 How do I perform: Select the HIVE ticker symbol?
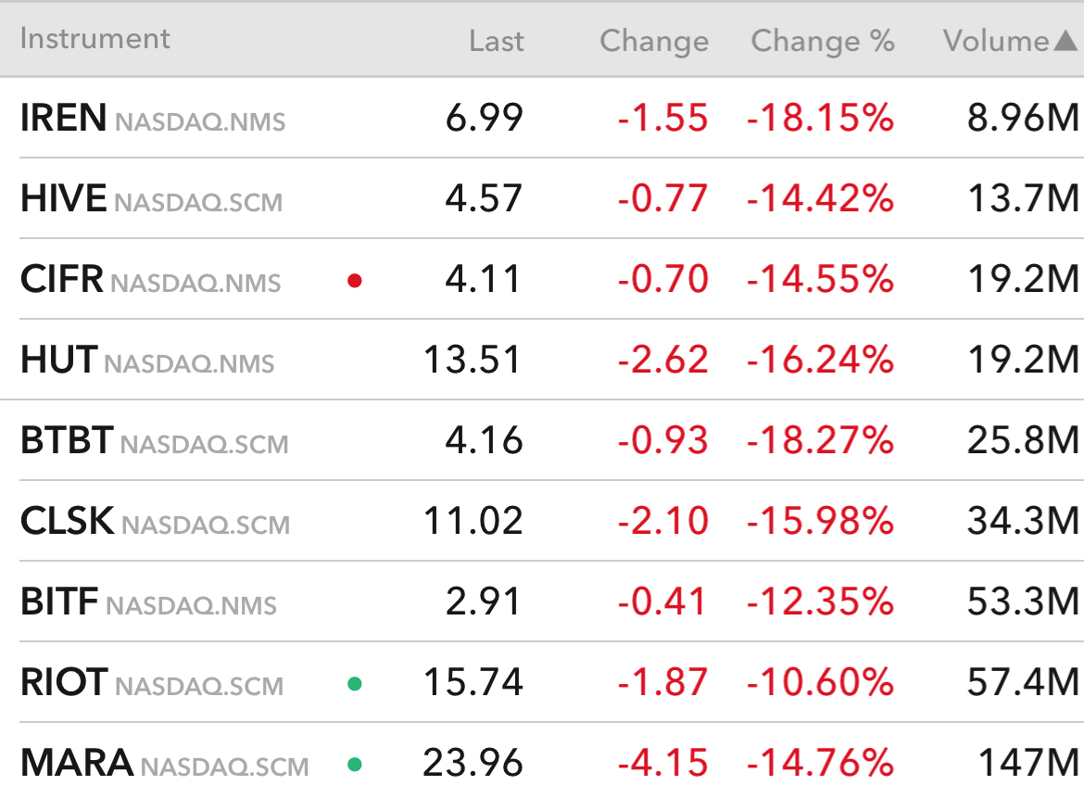(63, 199)
